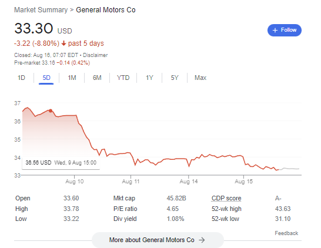Click the CDP score value A-
The width and height of the screenshot is (321, 248).
(278, 198)
